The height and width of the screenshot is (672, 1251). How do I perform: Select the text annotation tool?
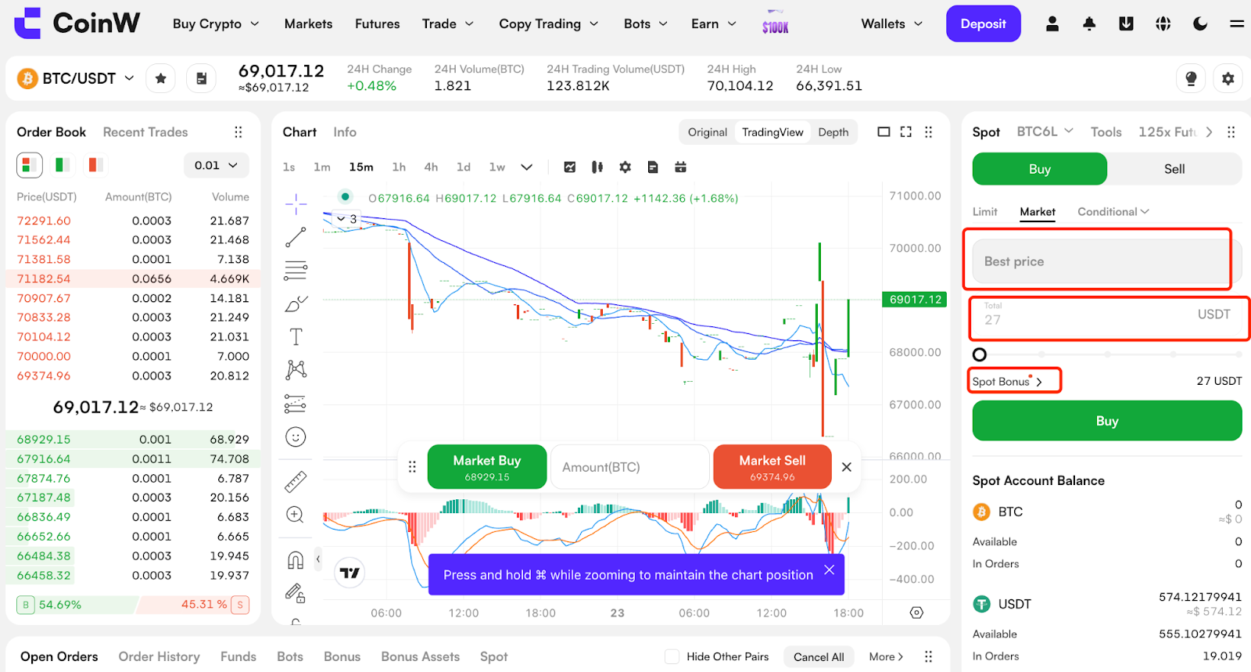[x=296, y=336]
